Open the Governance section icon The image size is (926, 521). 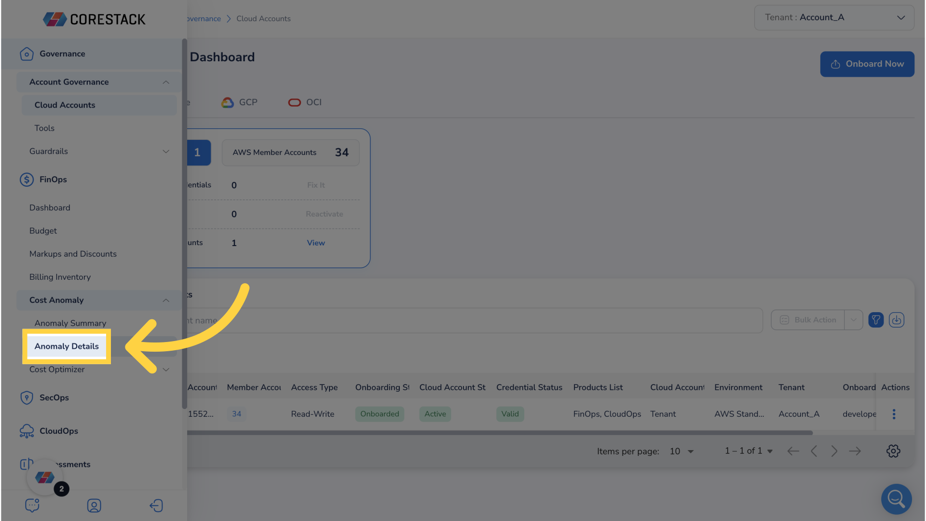(x=27, y=54)
